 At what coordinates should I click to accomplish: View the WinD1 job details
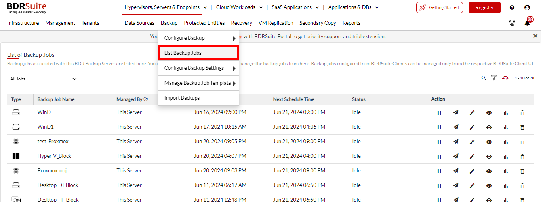click(489, 127)
